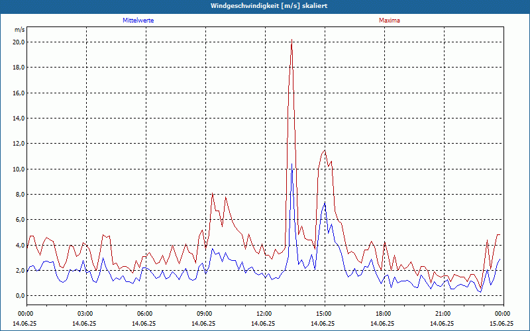Image resolution: width=530 pixels, height=331 pixels.
Task: Click the red Maxima peak above 20 m/s
Action: pos(291,40)
